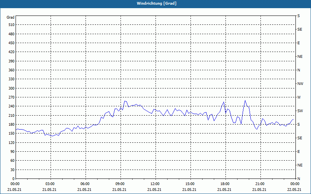
Task: Click the 03:00 time label
Action: click(x=51, y=184)
